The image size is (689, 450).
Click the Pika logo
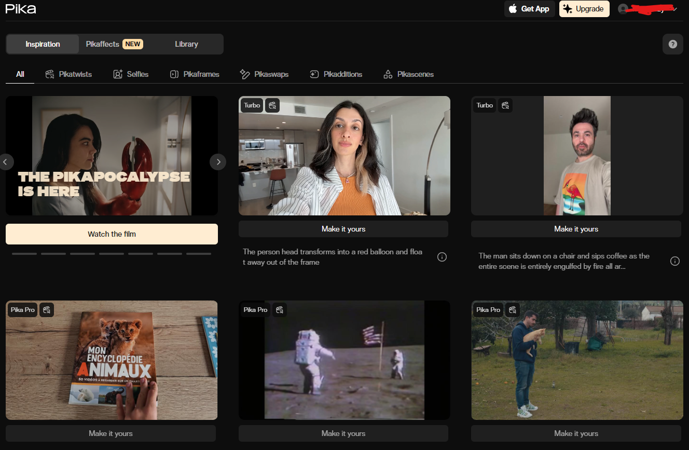[x=21, y=9]
